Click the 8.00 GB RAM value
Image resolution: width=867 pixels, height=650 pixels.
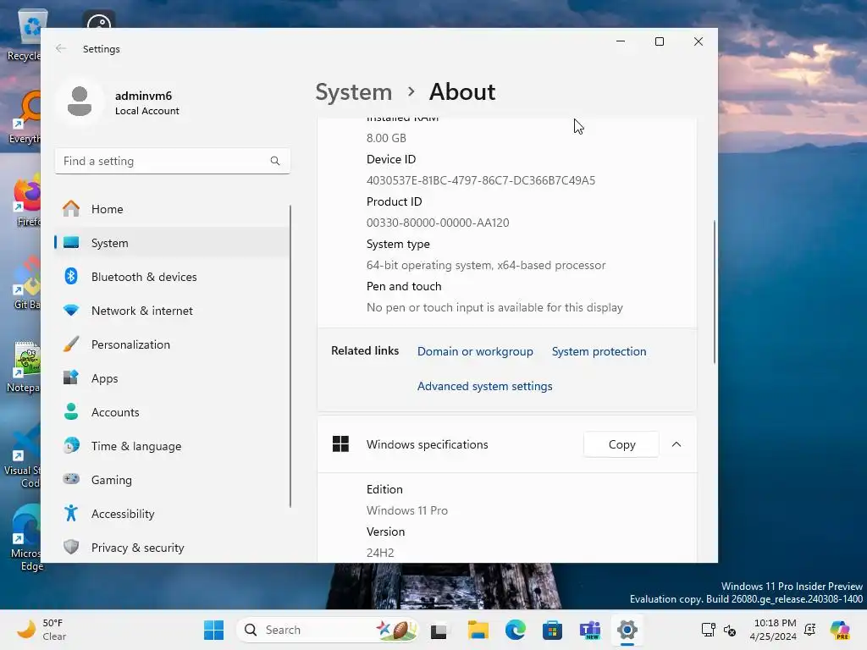(x=386, y=138)
